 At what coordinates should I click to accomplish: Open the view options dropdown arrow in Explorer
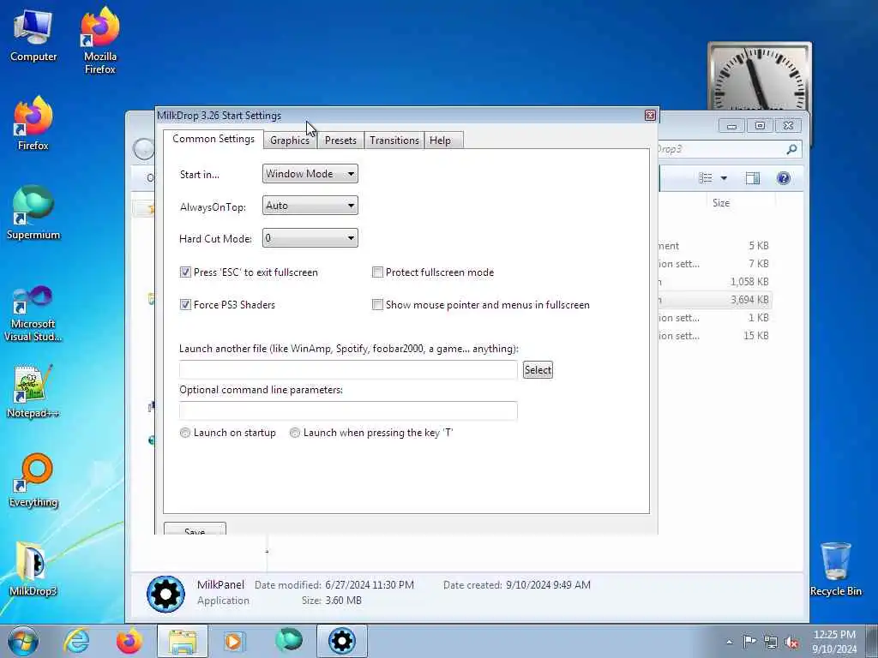click(x=724, y=178)
